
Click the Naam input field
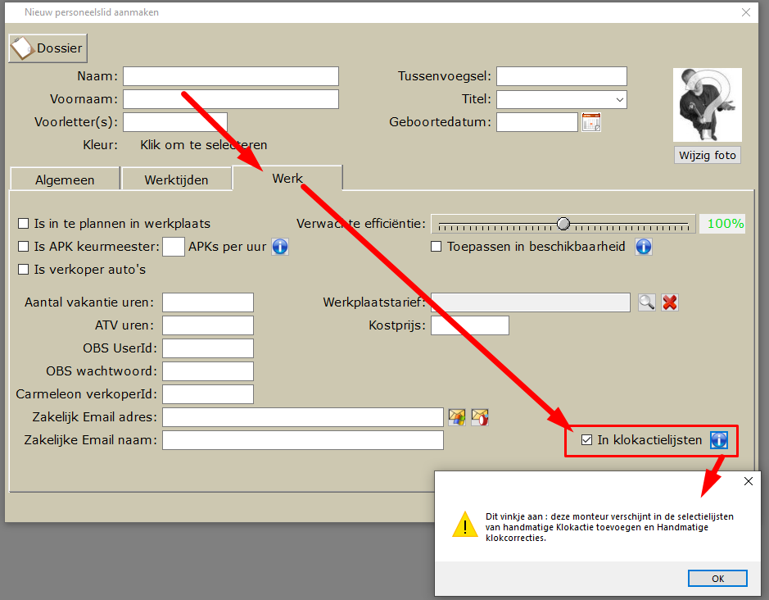click(x=230, y=76)
